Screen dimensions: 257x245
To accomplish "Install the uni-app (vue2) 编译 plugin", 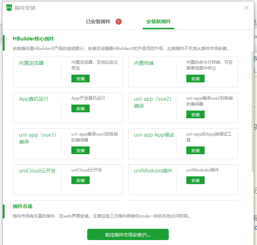I will pyautogui.click(x=195, y=114).
